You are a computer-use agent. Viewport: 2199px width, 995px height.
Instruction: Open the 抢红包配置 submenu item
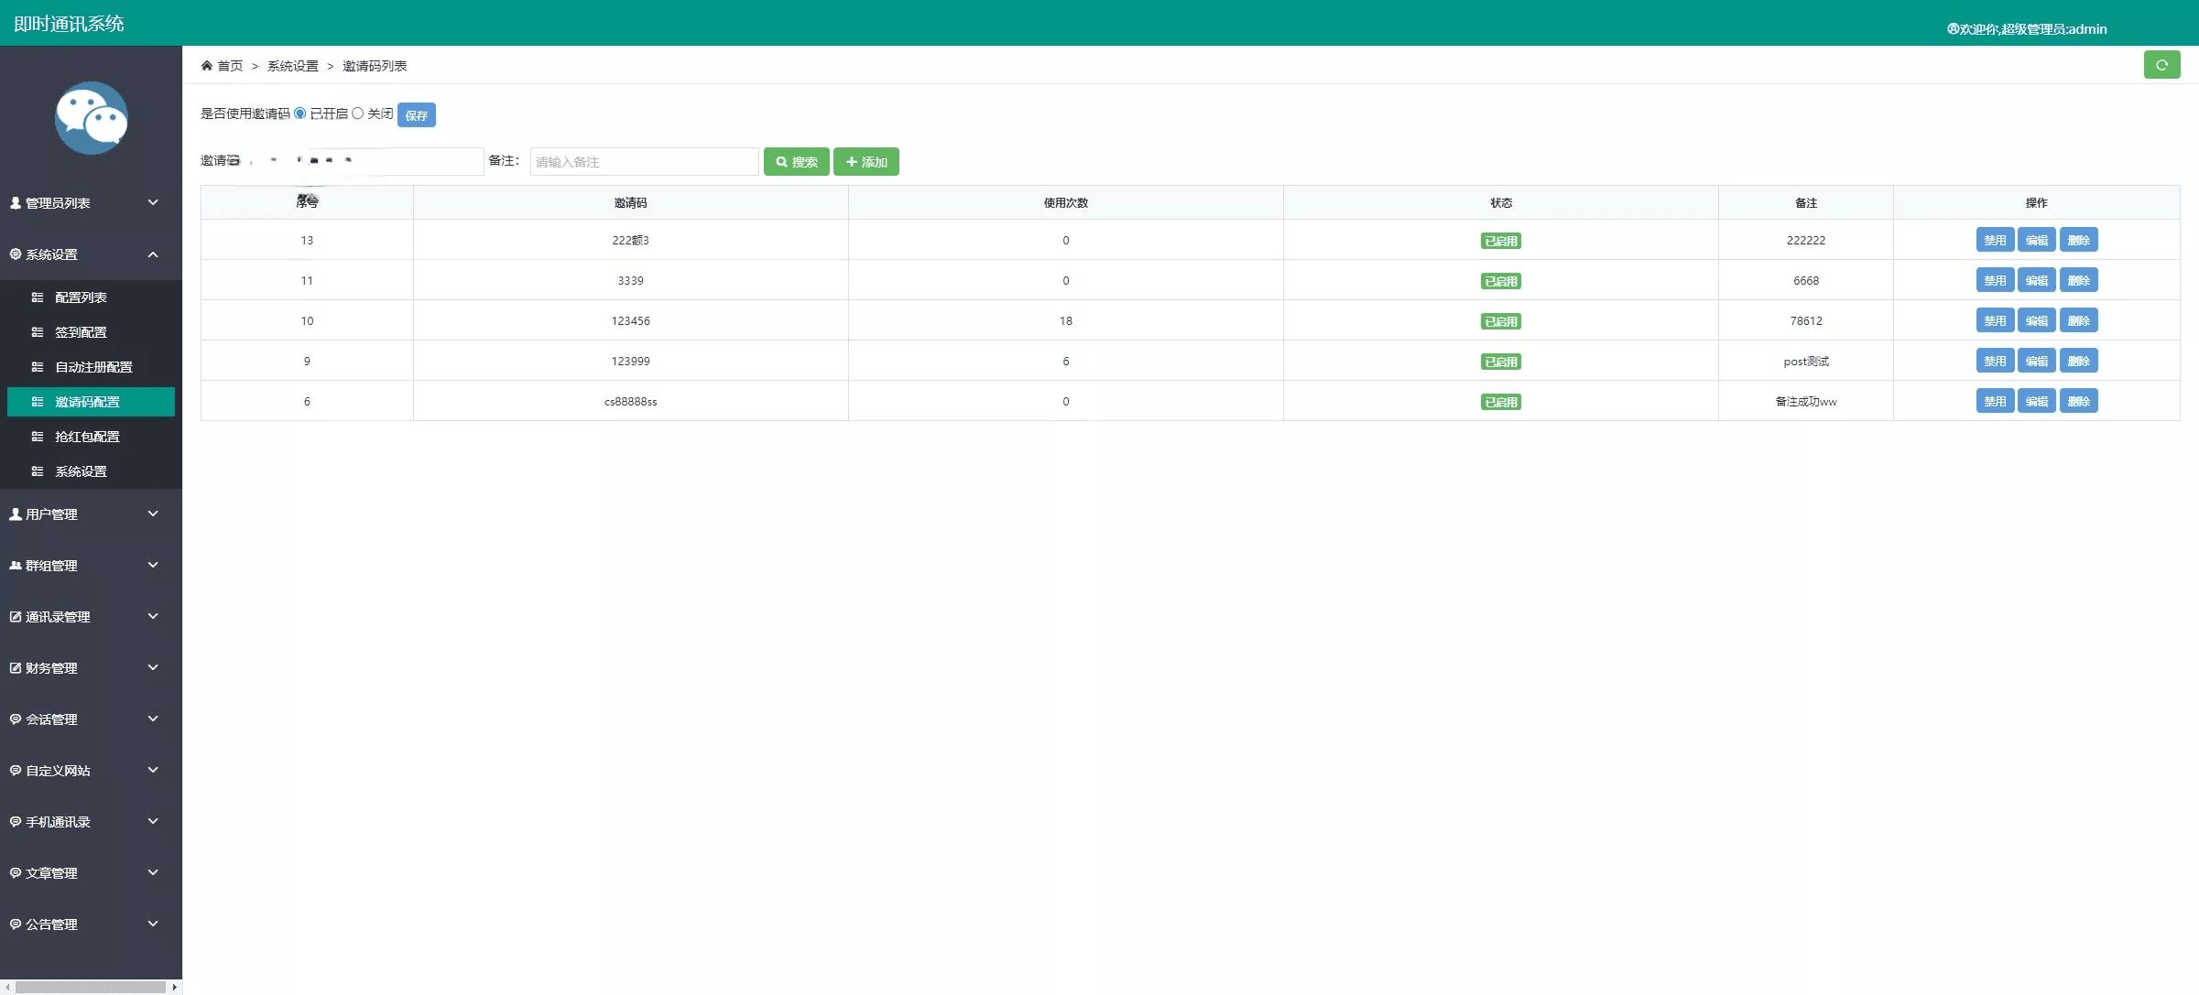(x=87, y=437)
